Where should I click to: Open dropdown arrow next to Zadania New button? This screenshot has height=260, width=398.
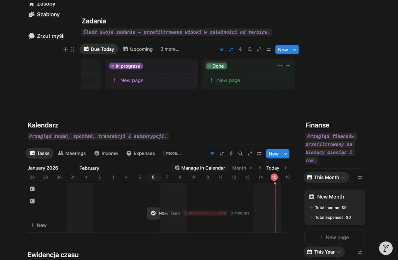[x=295, y=50]
